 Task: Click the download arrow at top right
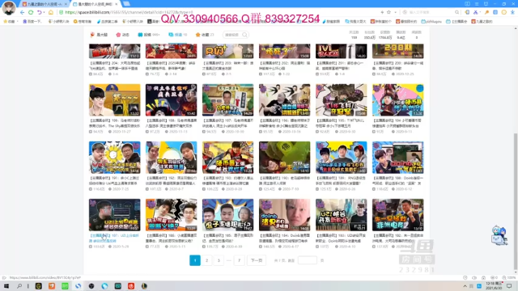[512, 12]
